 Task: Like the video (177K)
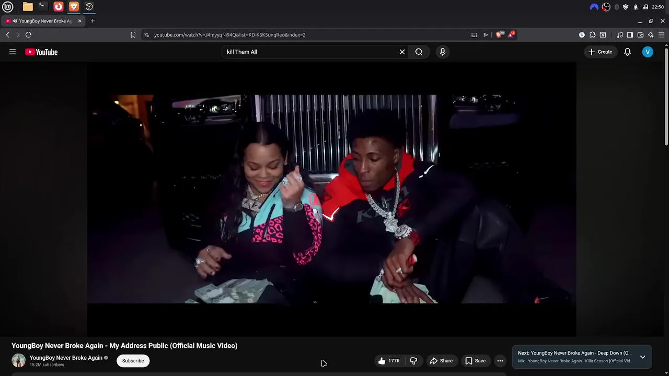point(388,361)
